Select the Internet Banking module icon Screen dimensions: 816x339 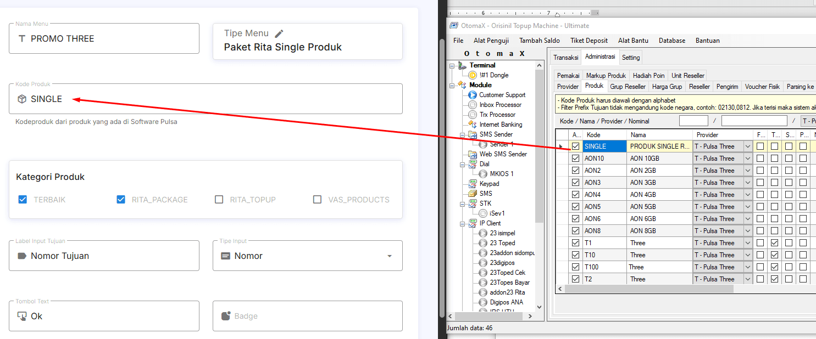click(x=473, y=125)
